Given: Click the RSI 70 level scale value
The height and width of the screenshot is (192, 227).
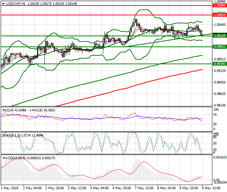Looking at the screenshot, I should pos(215,115).
